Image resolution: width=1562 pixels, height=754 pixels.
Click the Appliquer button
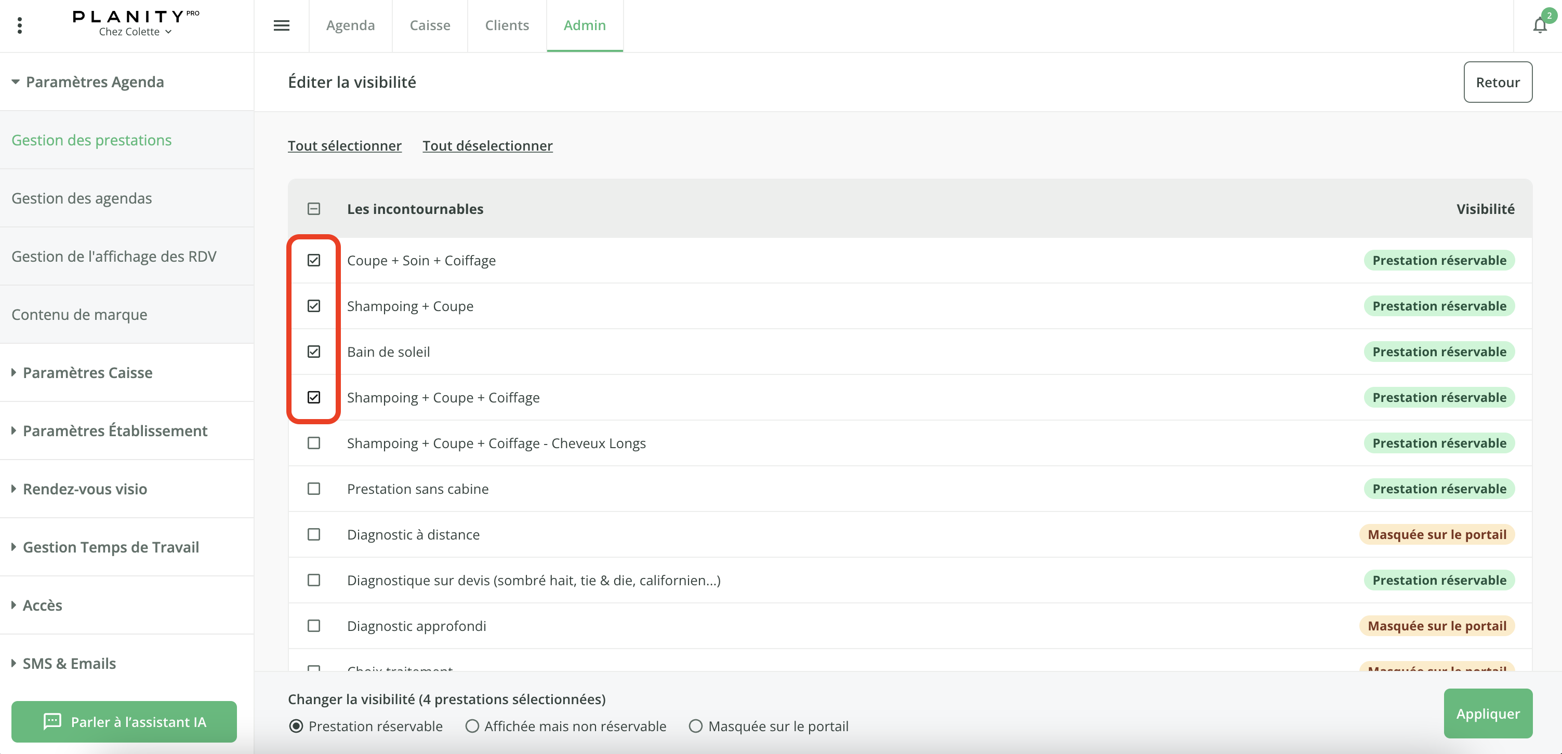[x=1487, y=713]
